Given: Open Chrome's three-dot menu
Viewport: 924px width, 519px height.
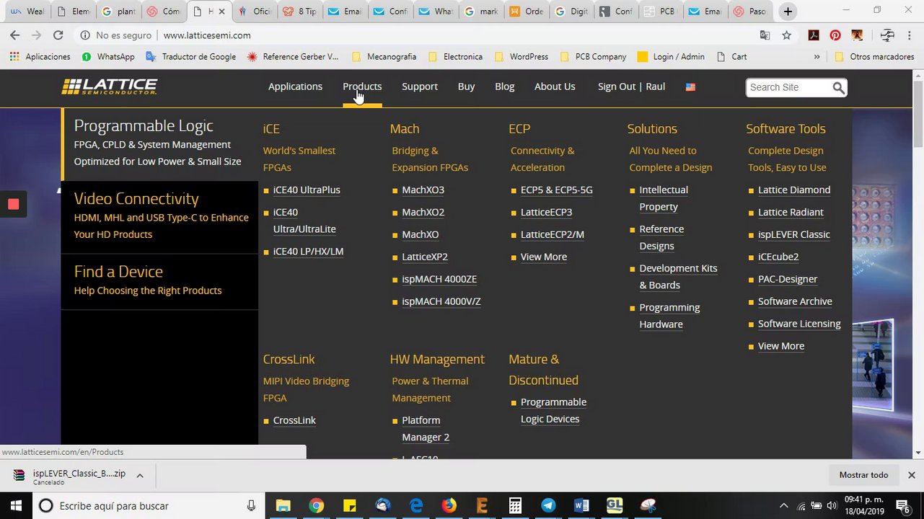Looking at the screenshot, I should click(909, 35).
